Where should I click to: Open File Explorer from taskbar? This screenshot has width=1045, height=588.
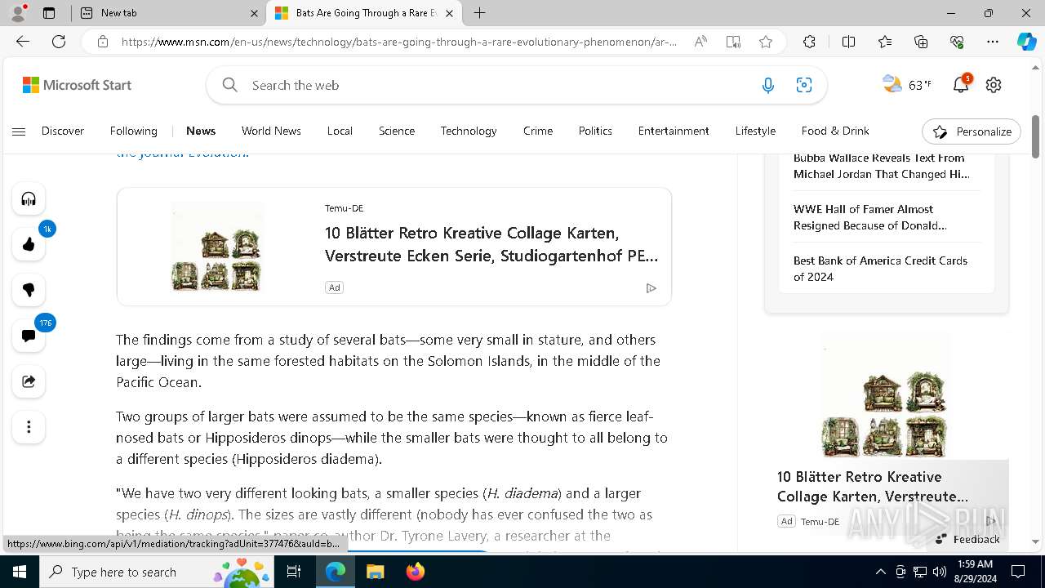pyautogui.click(x=375, y=572)
